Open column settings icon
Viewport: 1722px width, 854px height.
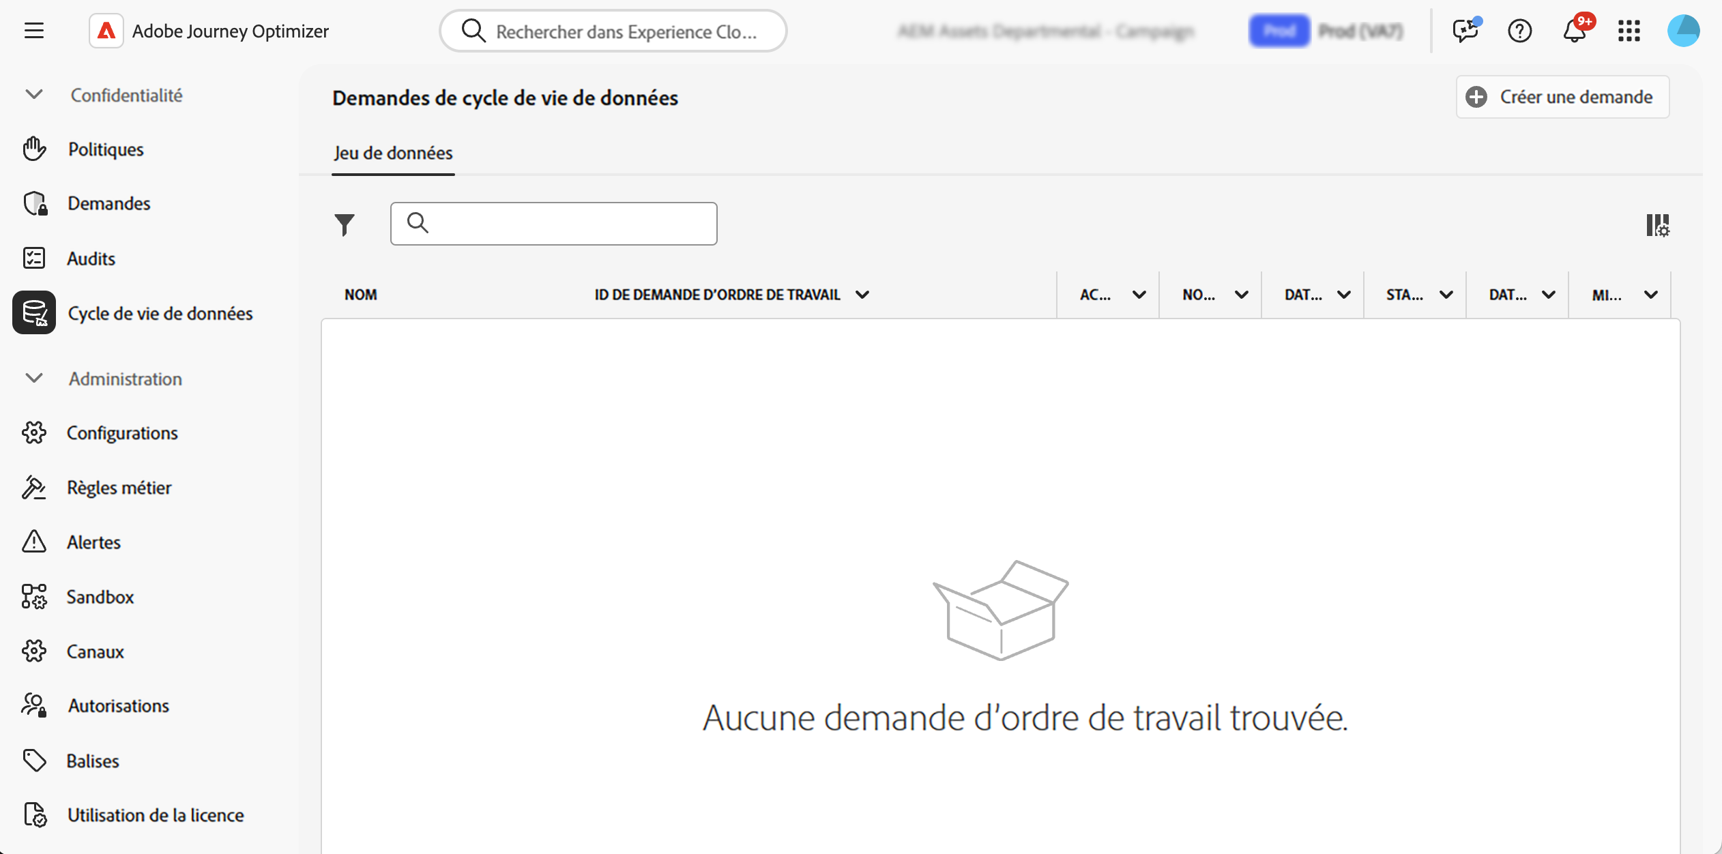(x=1657, y=225)
